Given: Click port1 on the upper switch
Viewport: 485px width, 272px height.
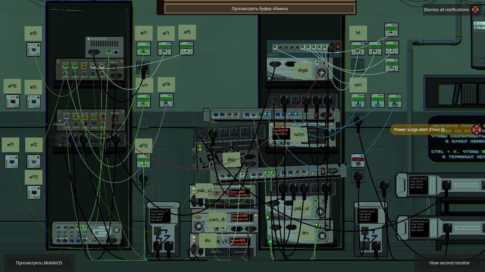Looking at the screenshot, I should tap(75, 66).
